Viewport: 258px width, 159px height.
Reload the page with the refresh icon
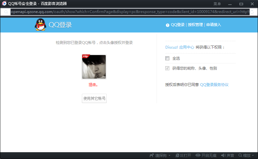tap(252, 12)
